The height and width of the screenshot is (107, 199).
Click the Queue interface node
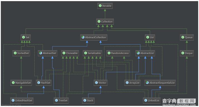187,37
